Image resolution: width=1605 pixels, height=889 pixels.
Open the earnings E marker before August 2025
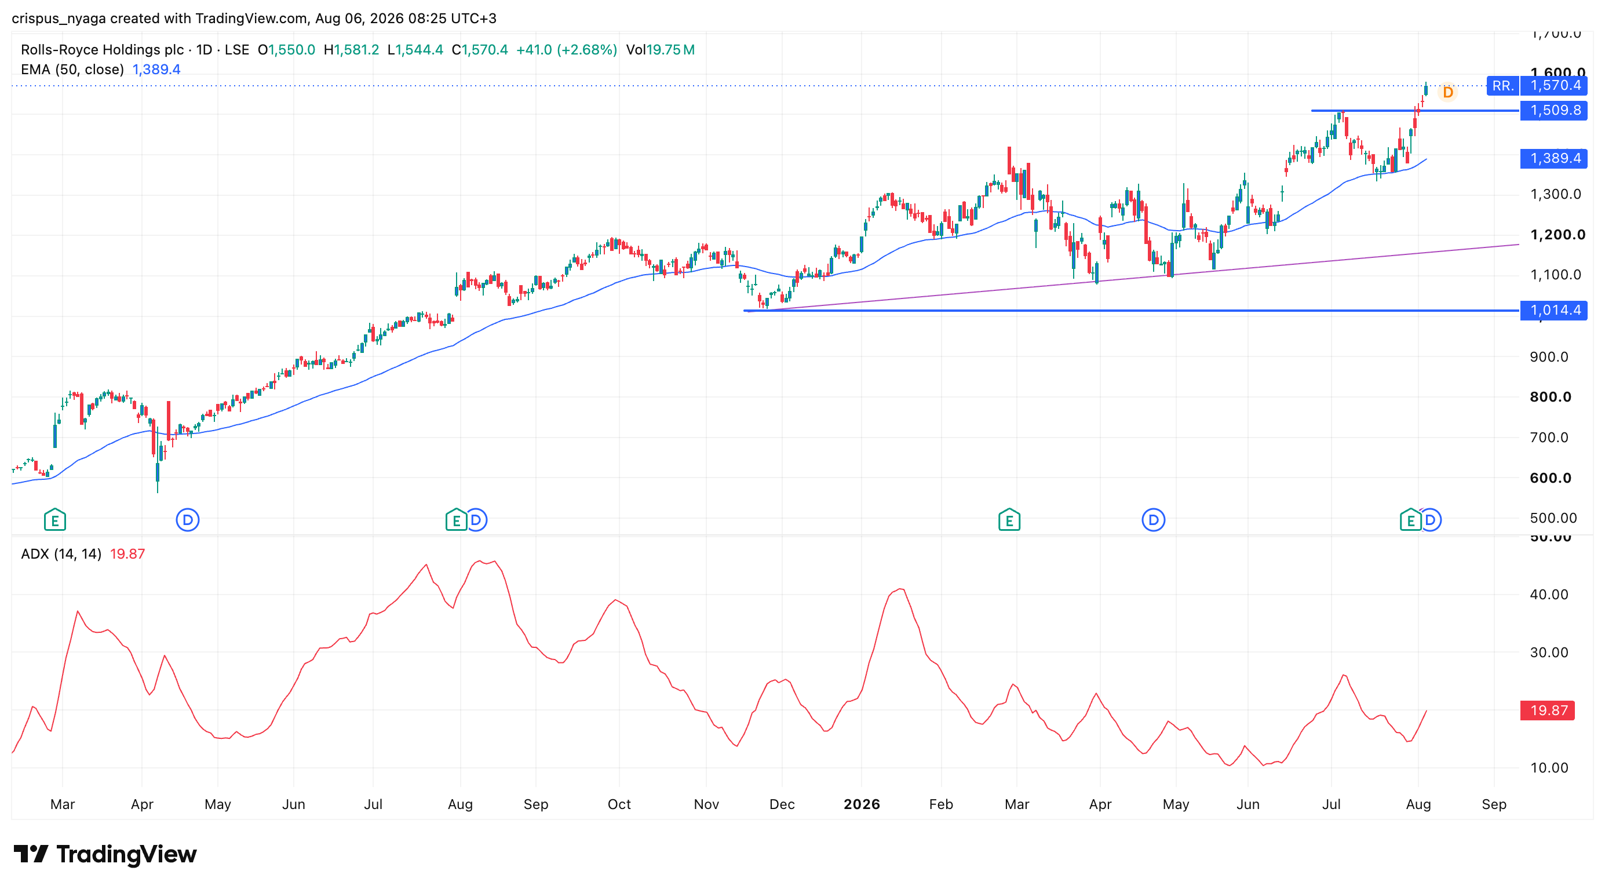pos(456,520)
